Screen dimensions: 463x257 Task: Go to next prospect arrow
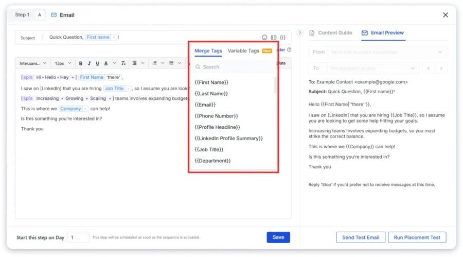pos(441,68)
